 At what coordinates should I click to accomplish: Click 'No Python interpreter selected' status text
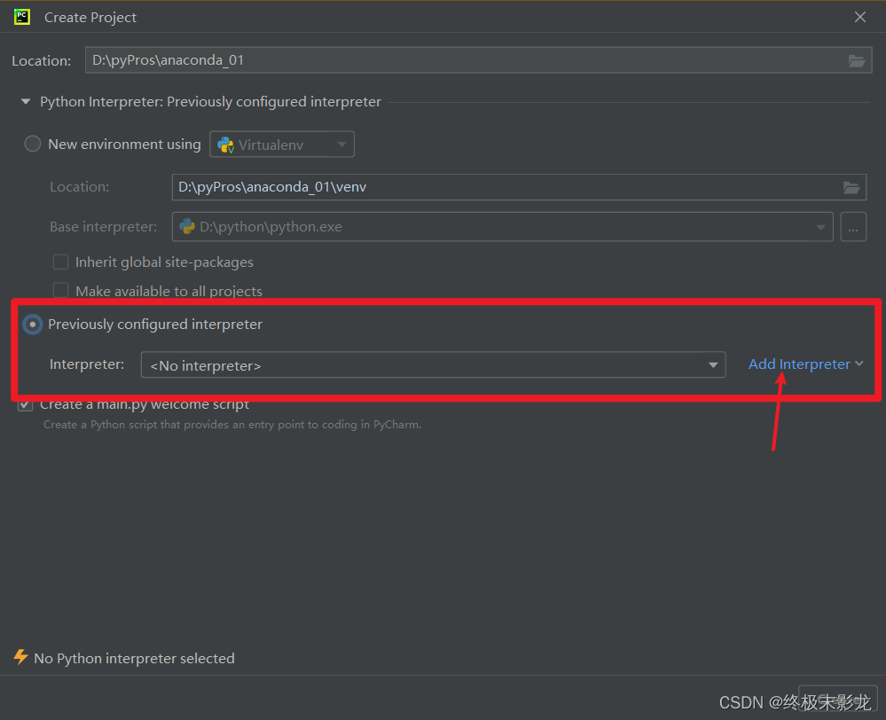click(134, 659)
